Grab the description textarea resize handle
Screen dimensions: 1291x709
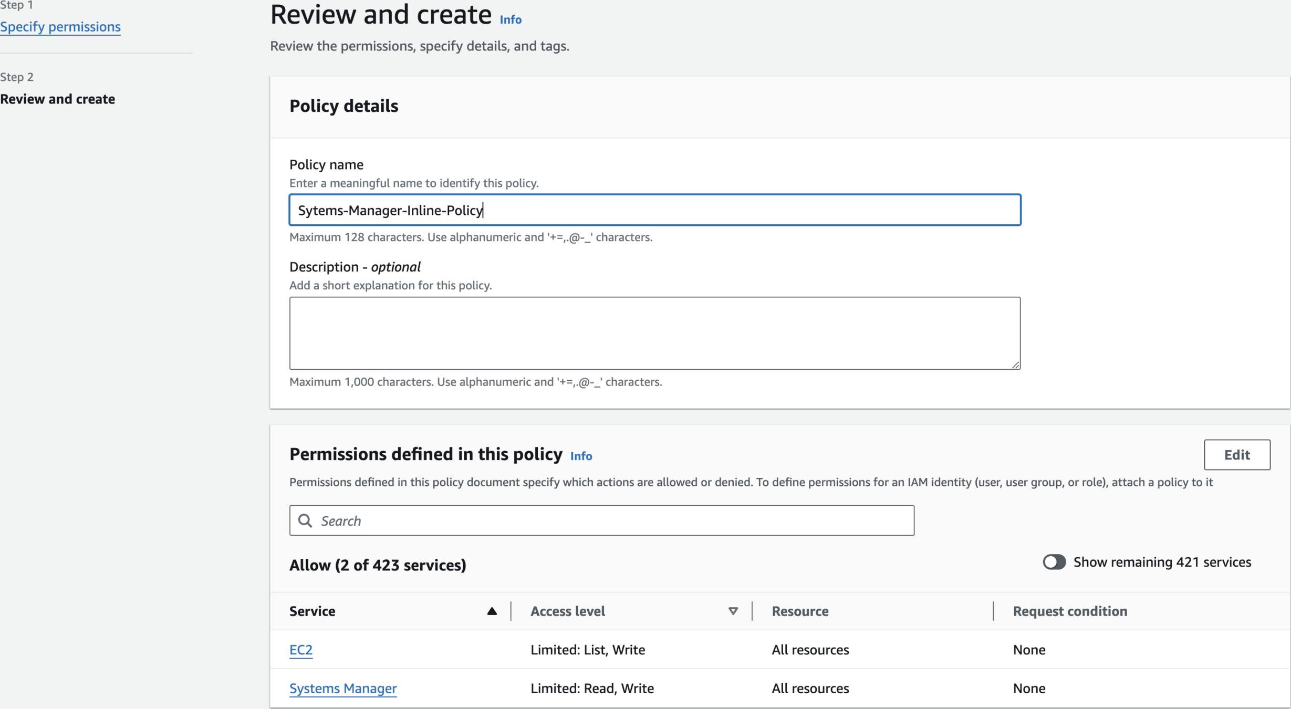1015,365
